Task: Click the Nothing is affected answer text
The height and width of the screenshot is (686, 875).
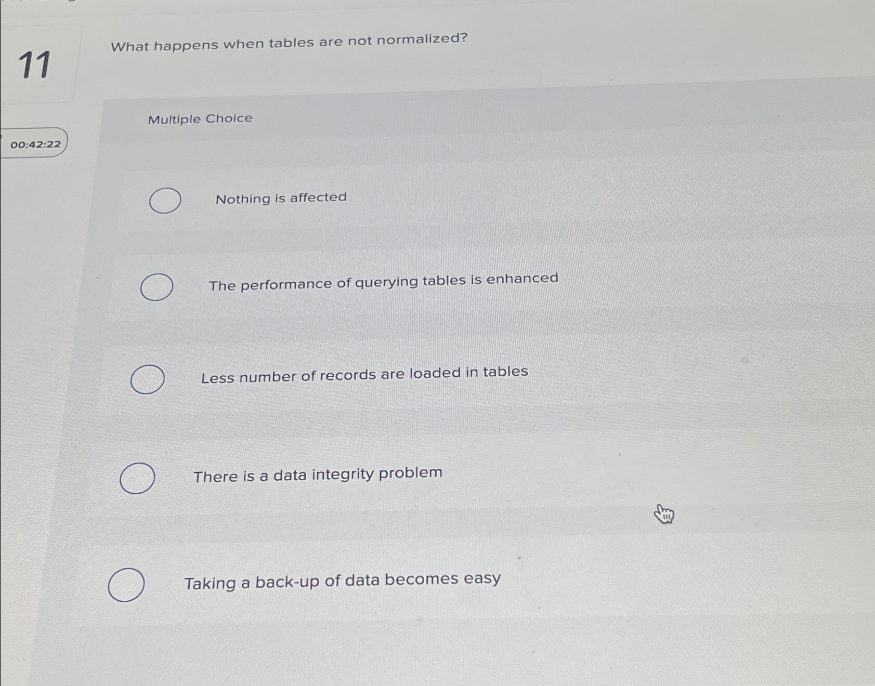Action: [x=281, y=198]
